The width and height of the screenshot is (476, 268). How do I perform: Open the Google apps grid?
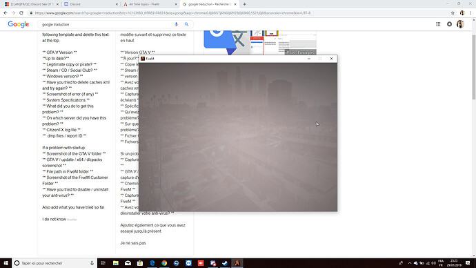438,24
